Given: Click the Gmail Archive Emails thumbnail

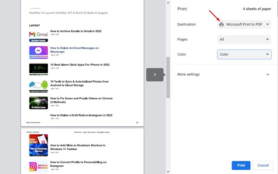Looking at the screenshot, I should (x=39, y=36).
